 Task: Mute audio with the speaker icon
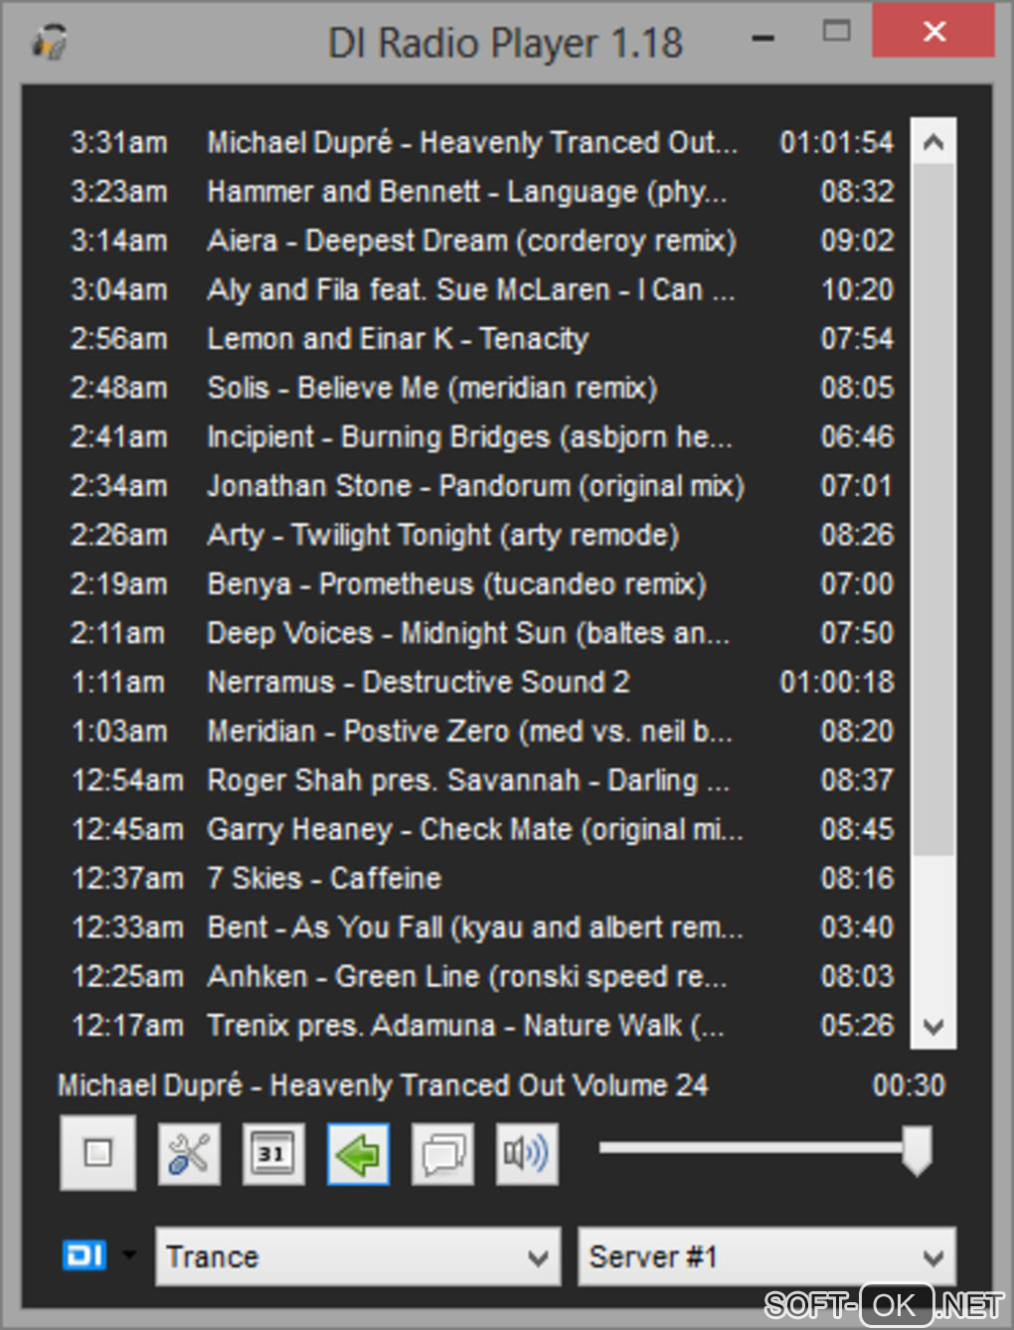527,1154
